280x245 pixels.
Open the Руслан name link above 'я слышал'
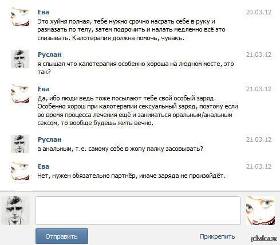click(x=49, y=55)
